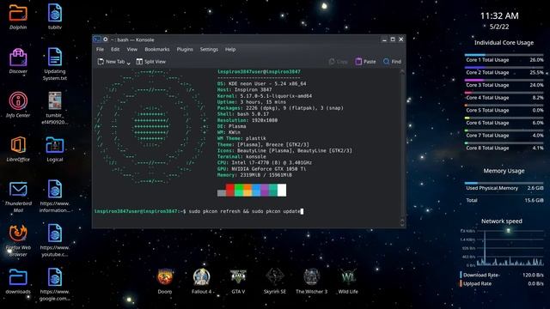
Task: Open the Logical folder icon
Action: point(55,145)
